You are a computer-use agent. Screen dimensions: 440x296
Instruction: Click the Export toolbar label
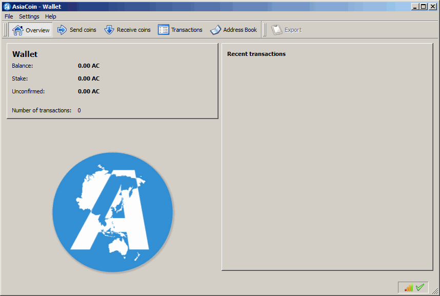point(293,30)
